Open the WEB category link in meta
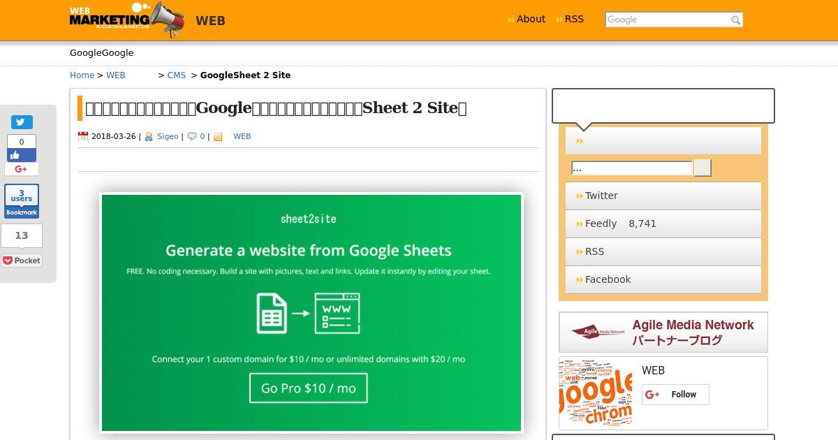 click(242, 136)
